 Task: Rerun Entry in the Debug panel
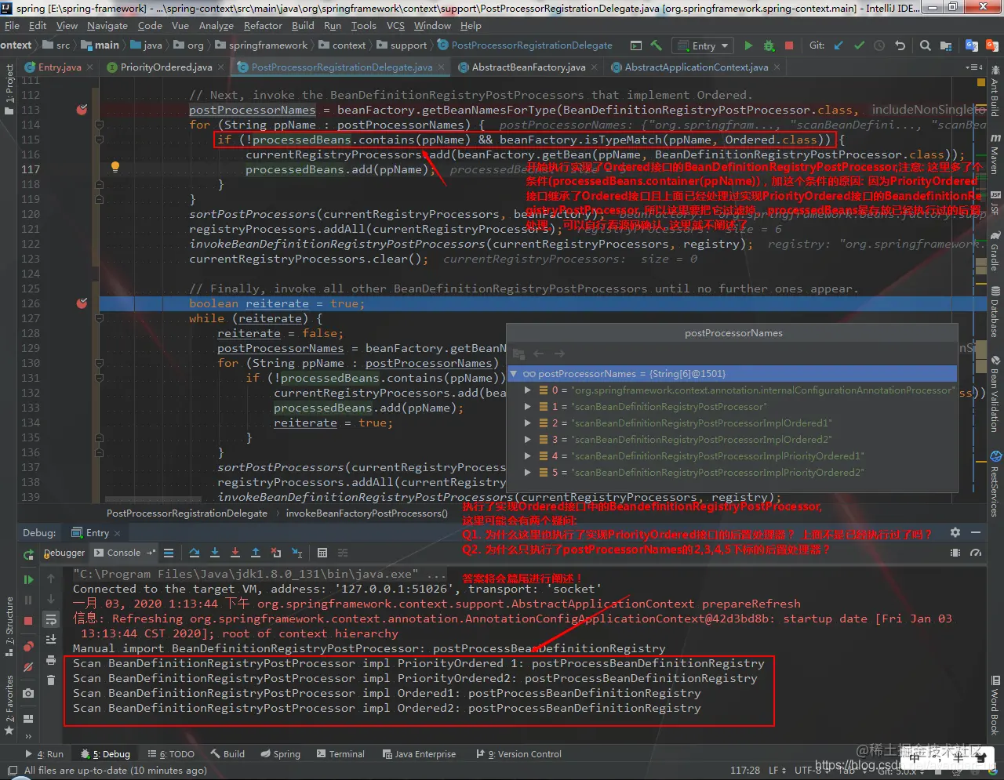tap(29, 553)
